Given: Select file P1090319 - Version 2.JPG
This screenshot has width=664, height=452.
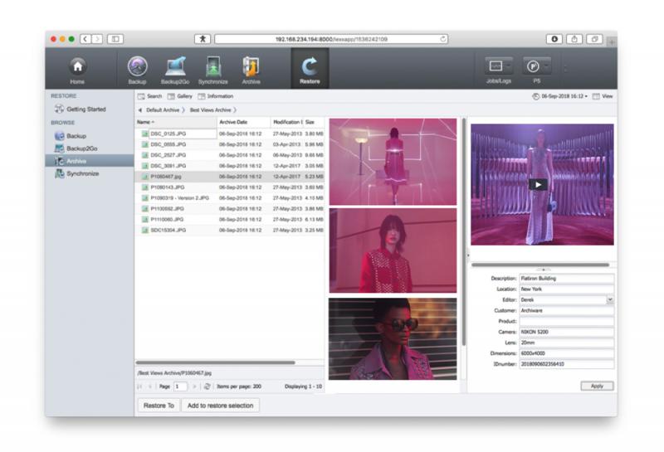Looking at the screenshot, I should [x=230, y=198].
